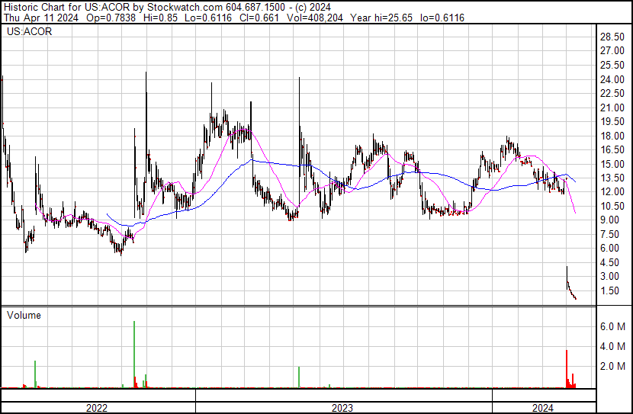
Task: Click the Lo=0.6116 daily low value
Action: 208,18
